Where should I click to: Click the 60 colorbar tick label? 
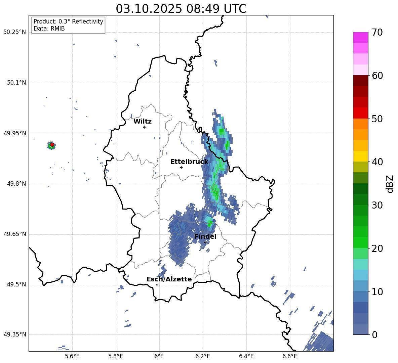[x=377, y=76]
